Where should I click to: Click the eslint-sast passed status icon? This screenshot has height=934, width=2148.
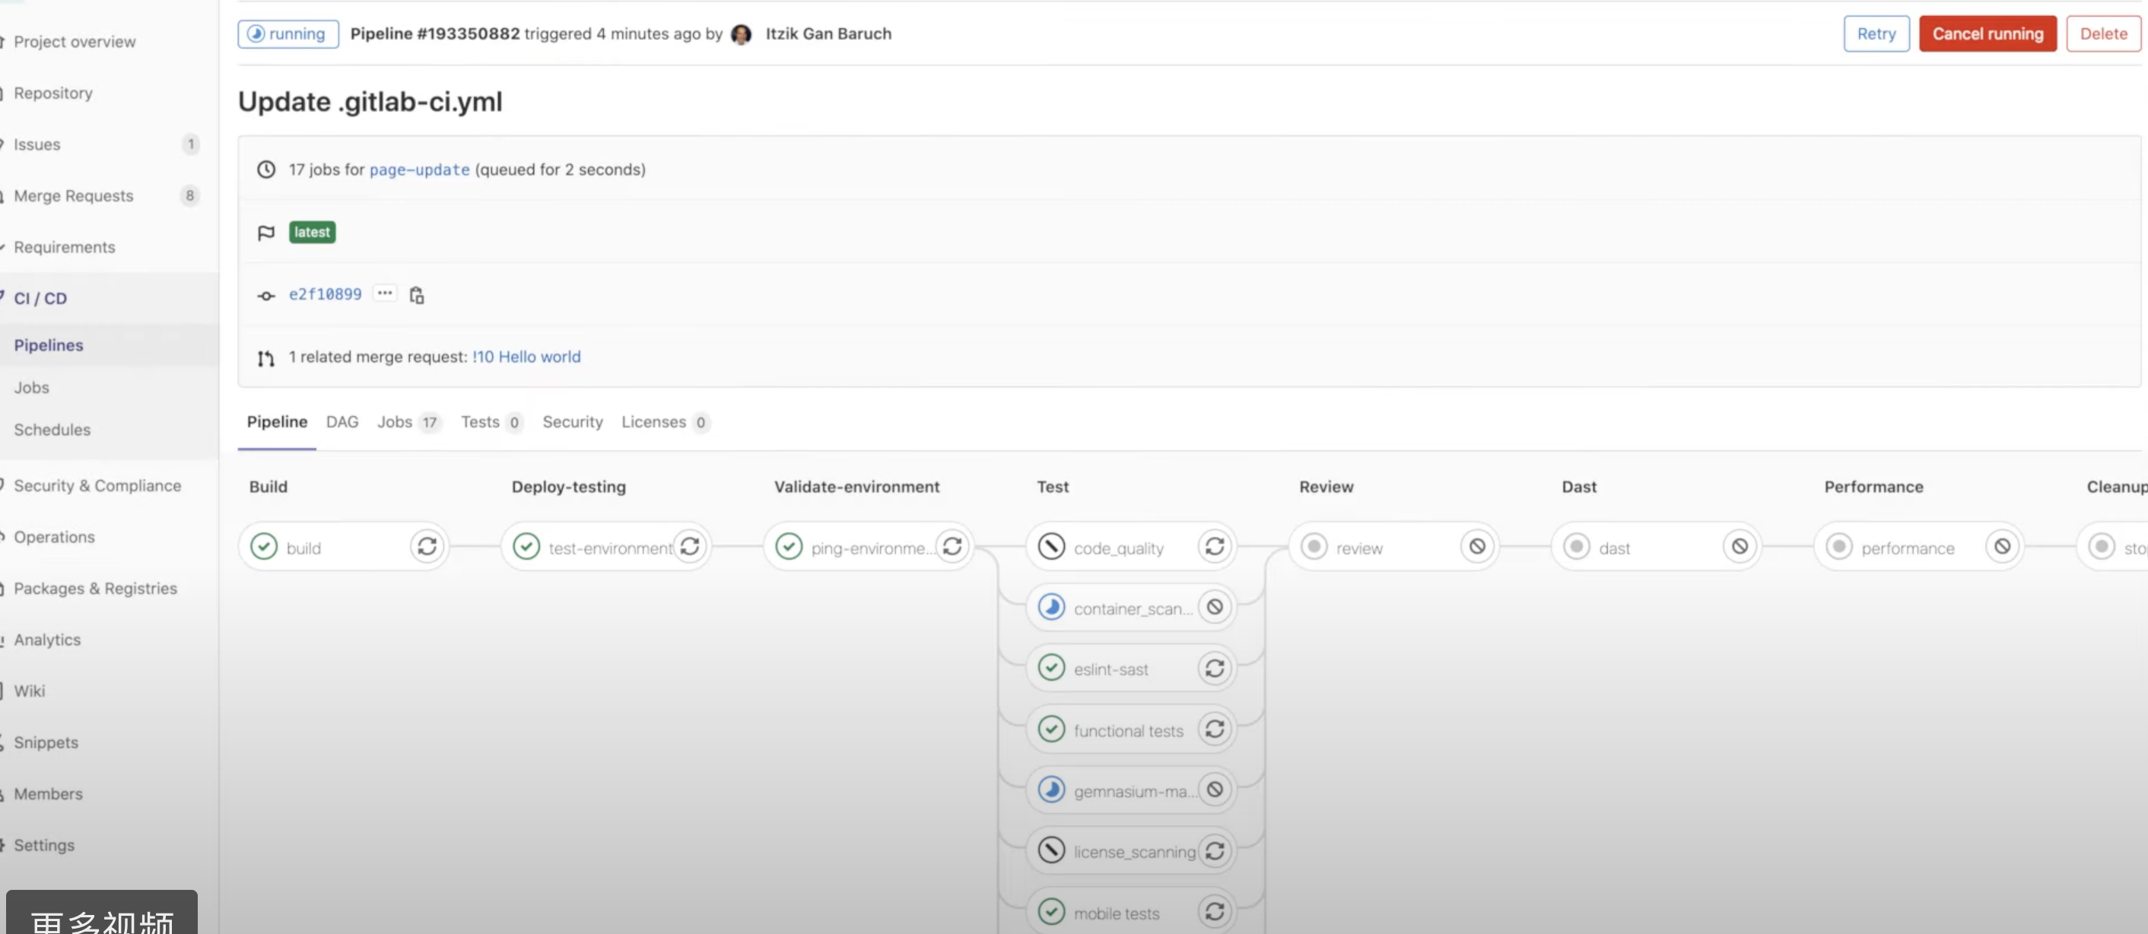[x=1051, y=668]
